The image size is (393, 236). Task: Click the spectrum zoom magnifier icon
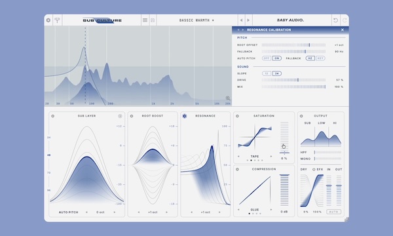pos(227,98)
